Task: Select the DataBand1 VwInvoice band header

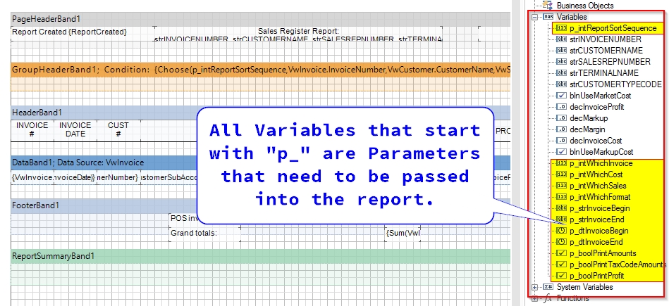Action: (260, 162)
